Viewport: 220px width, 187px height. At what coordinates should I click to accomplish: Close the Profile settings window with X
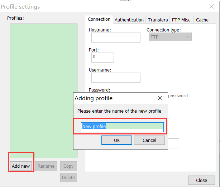click(x=211, y=6)
